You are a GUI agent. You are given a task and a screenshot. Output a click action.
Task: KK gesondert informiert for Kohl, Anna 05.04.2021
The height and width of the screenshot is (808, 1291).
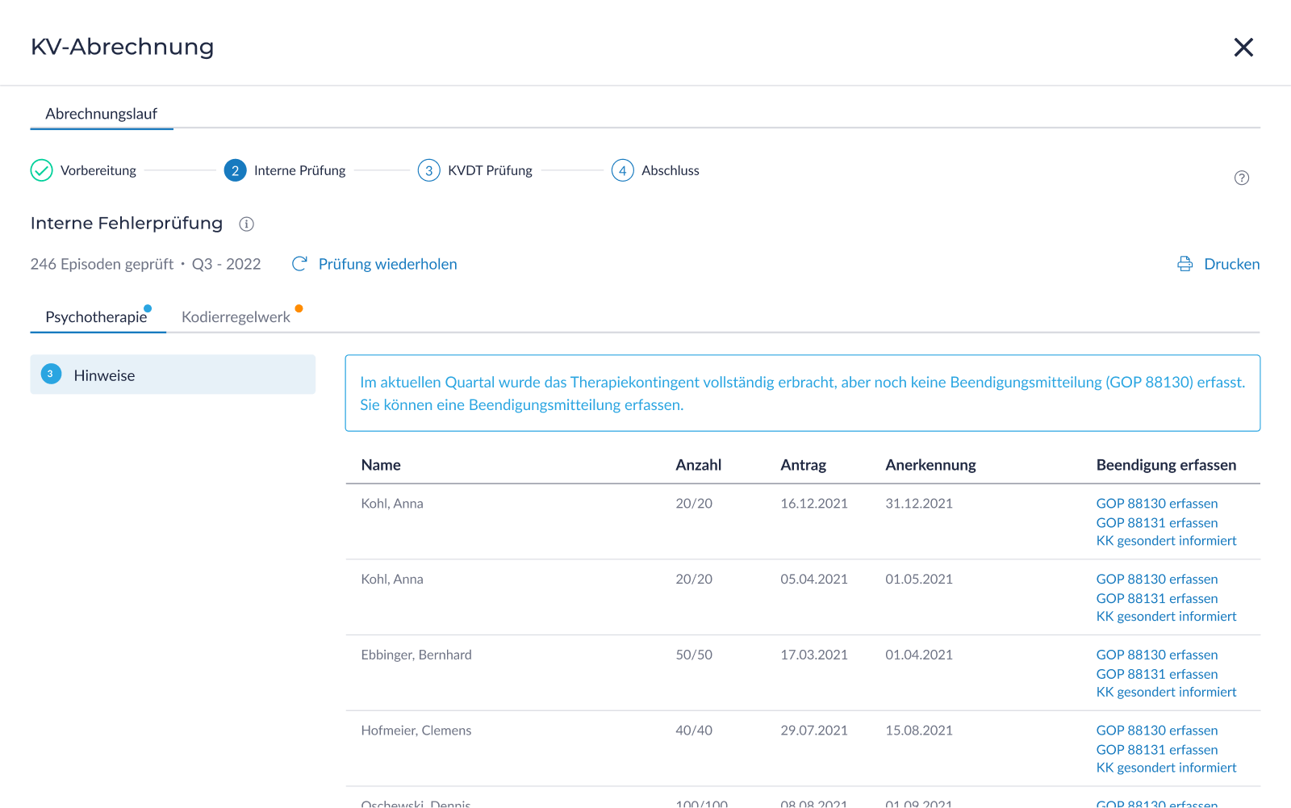(x=1166, y=617)
